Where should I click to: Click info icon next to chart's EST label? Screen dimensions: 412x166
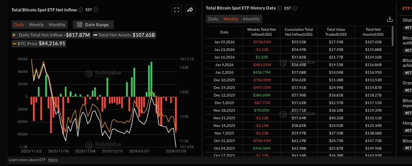96,10
